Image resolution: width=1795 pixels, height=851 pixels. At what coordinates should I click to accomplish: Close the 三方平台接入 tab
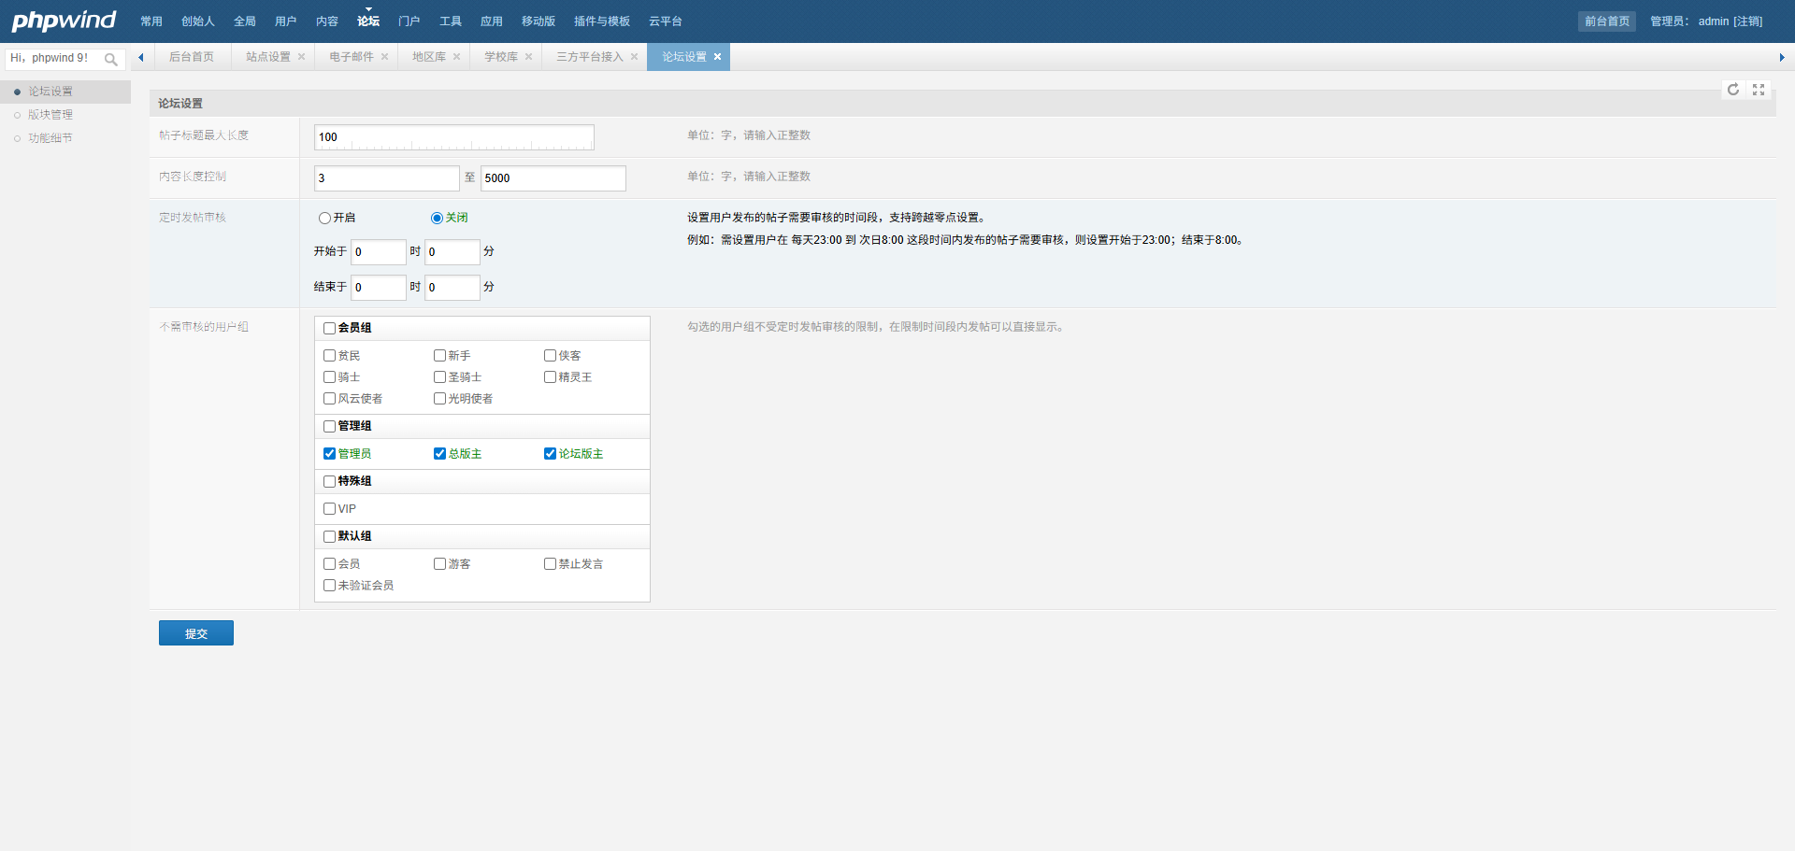[634, 57]
